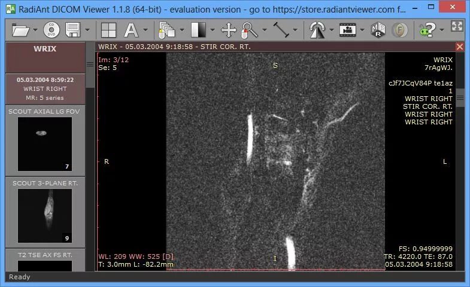Viewport: 470px width, 287px height.
Task: Click the 'T: 3.0mm L: -82.2mm' text
Action: coord(136,264)
